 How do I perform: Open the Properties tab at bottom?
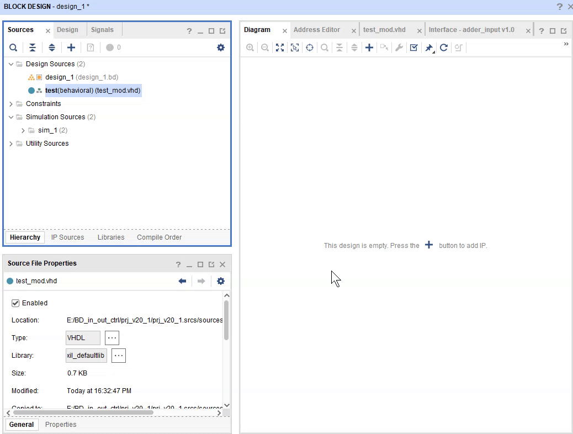point(61,425)
